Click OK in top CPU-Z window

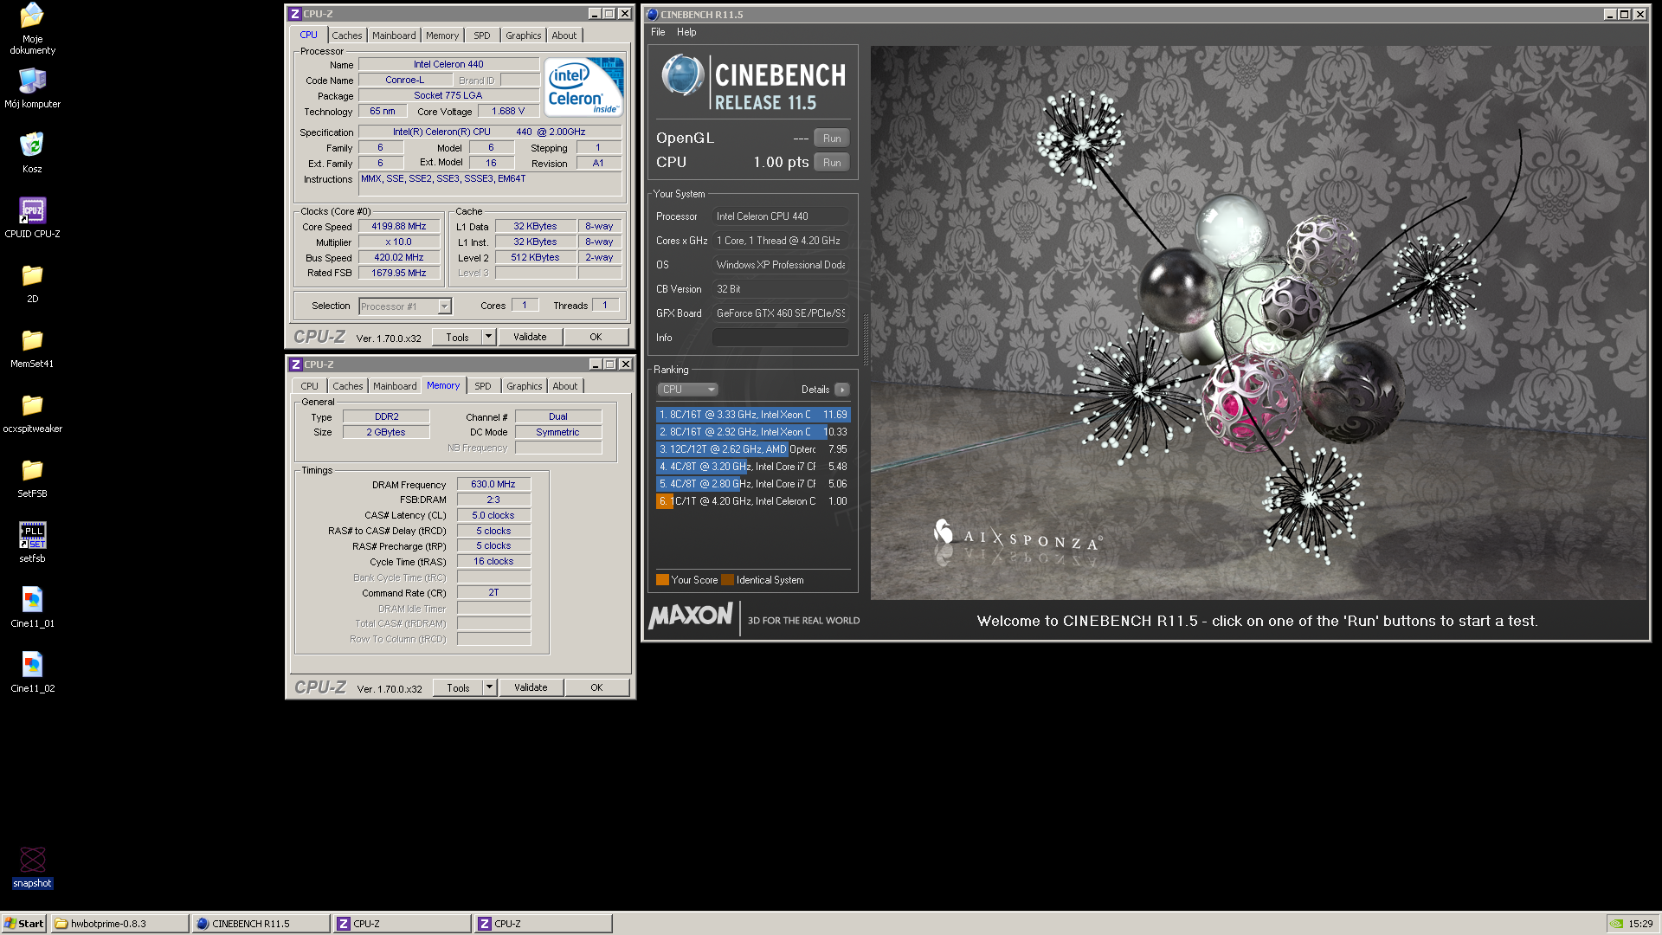[x=596, y=337]
